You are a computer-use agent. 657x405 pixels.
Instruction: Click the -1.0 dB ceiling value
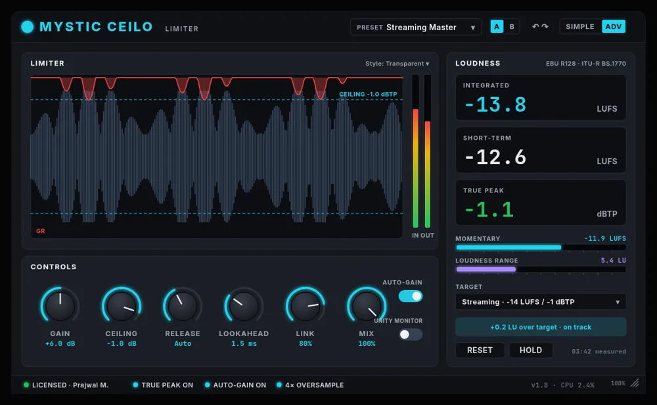(121, 343)
